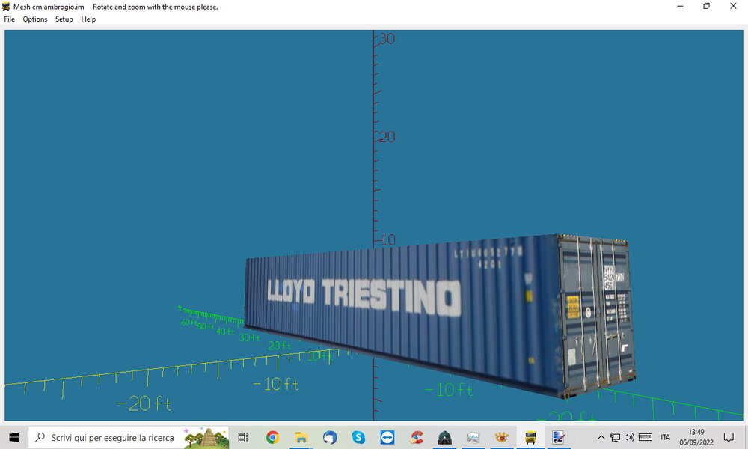Click the LLOYD TRIESTINO container model

[439, 315]
